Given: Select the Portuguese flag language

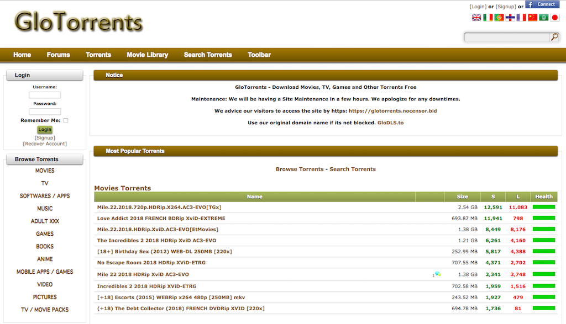Looking at the screenshot, I should coord(499,17).
